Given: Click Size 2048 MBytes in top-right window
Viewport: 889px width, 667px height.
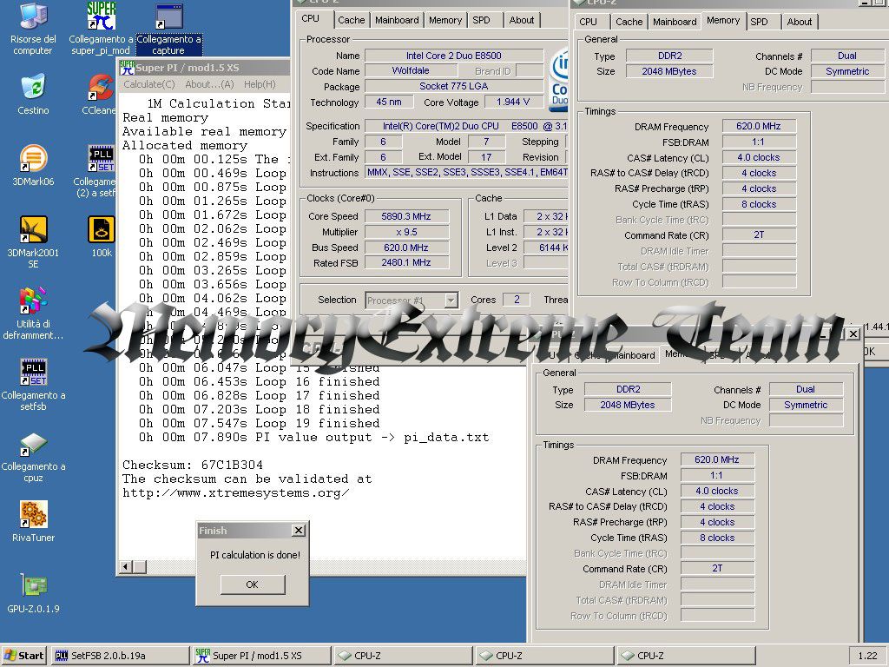Looking at the screenshot, I should pos(669,71).
